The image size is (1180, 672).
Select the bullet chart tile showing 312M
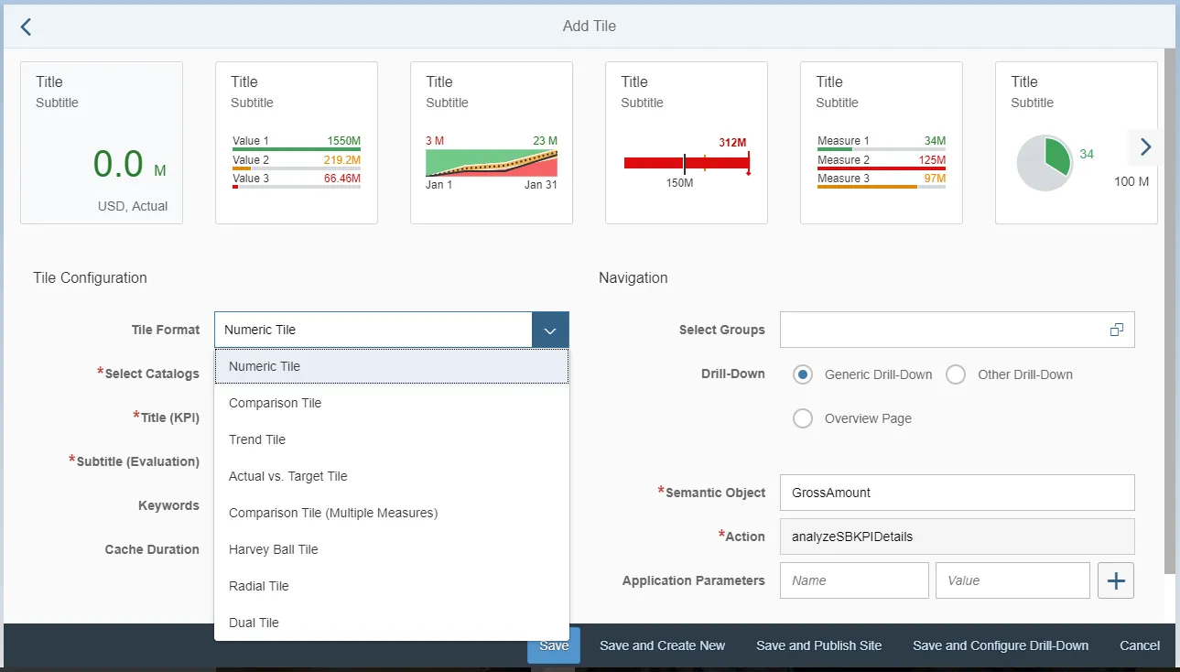pos(686,142)
